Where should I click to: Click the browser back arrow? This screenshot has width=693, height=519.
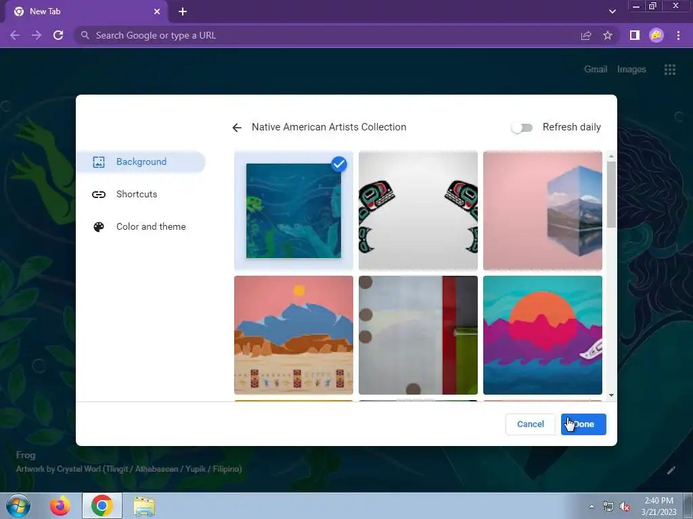click(x=15, y=35)
